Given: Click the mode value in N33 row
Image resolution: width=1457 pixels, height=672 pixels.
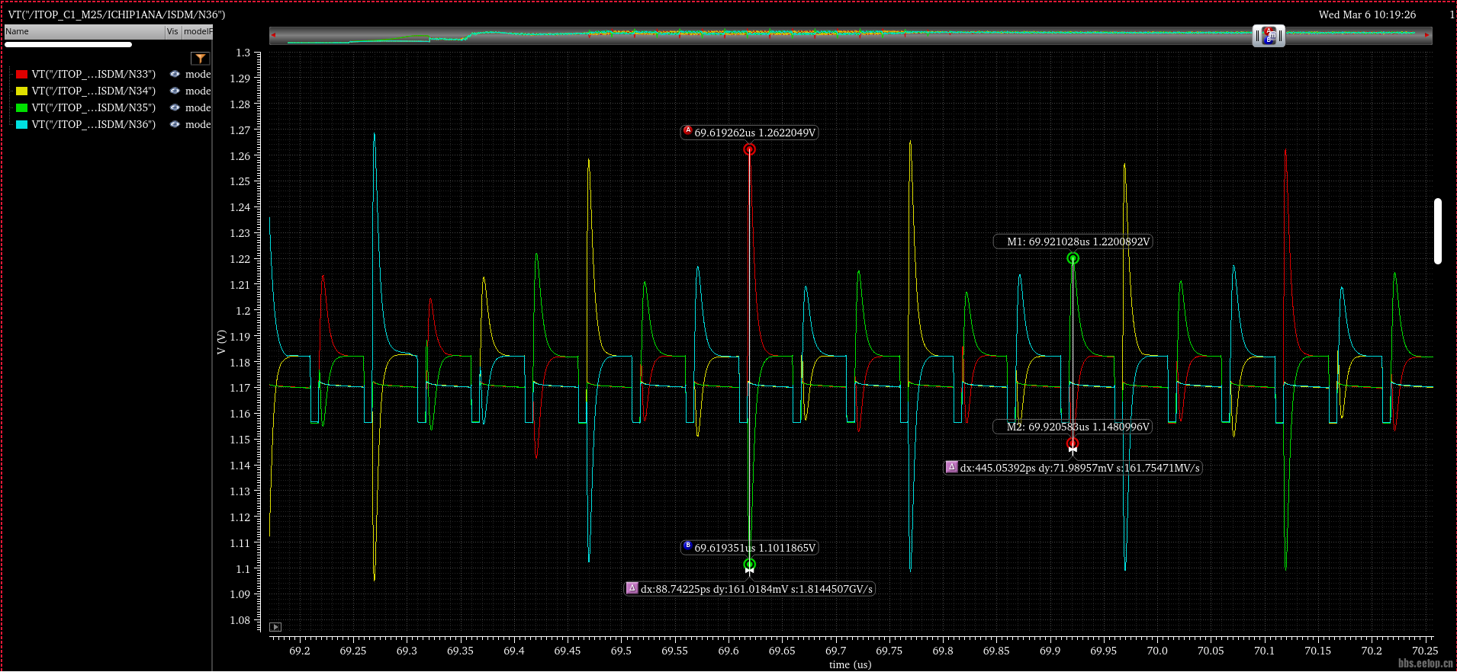Looking at the screenshot, I should 198,74.
